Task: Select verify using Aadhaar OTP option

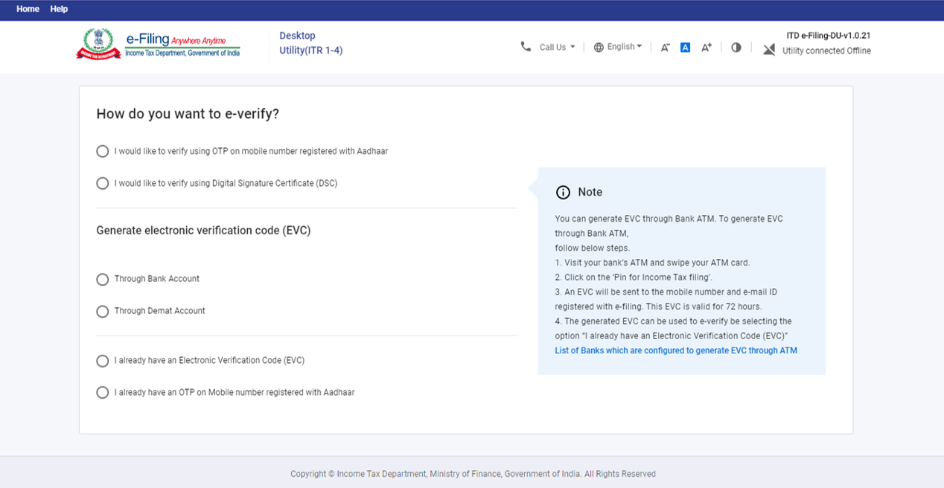Action: (x=103, y=151)
